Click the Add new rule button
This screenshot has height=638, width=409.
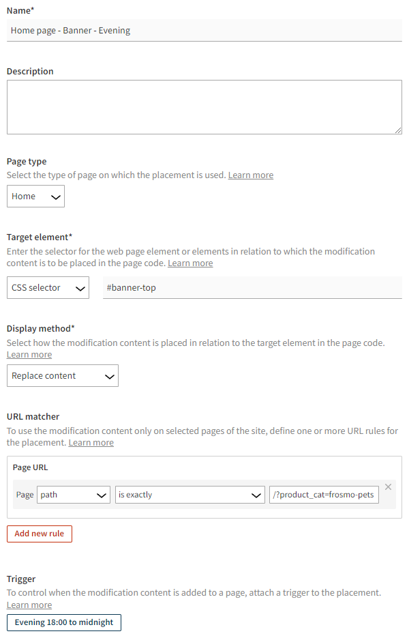click(x=39, y=534)
